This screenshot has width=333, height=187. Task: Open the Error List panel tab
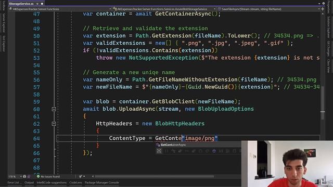[x=15, y=182]
